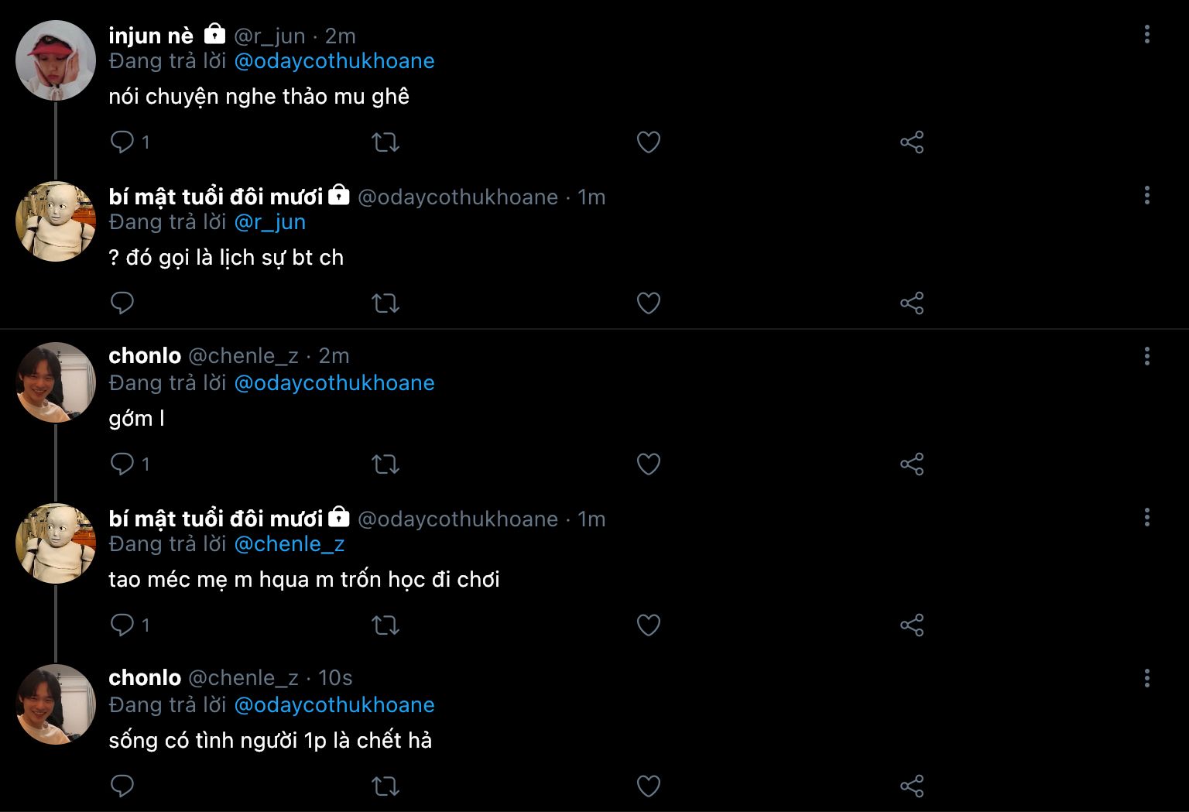Open more options on injun nè's tweet
The width and height of the screenshot is (1189, 812).
[x=1146, y=34]
